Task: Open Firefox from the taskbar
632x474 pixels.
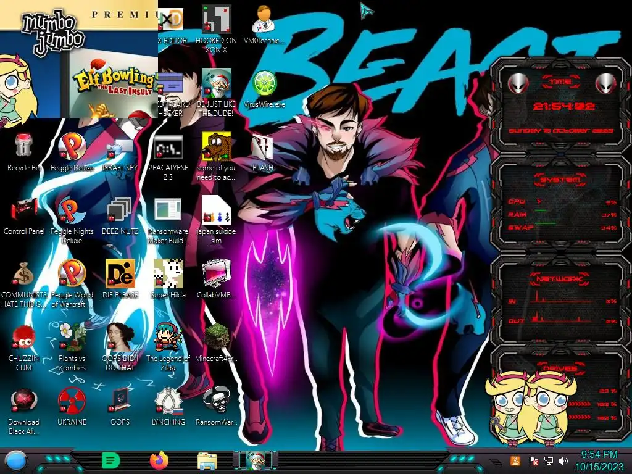Action: pyautogui.click(x=159, y=460)
